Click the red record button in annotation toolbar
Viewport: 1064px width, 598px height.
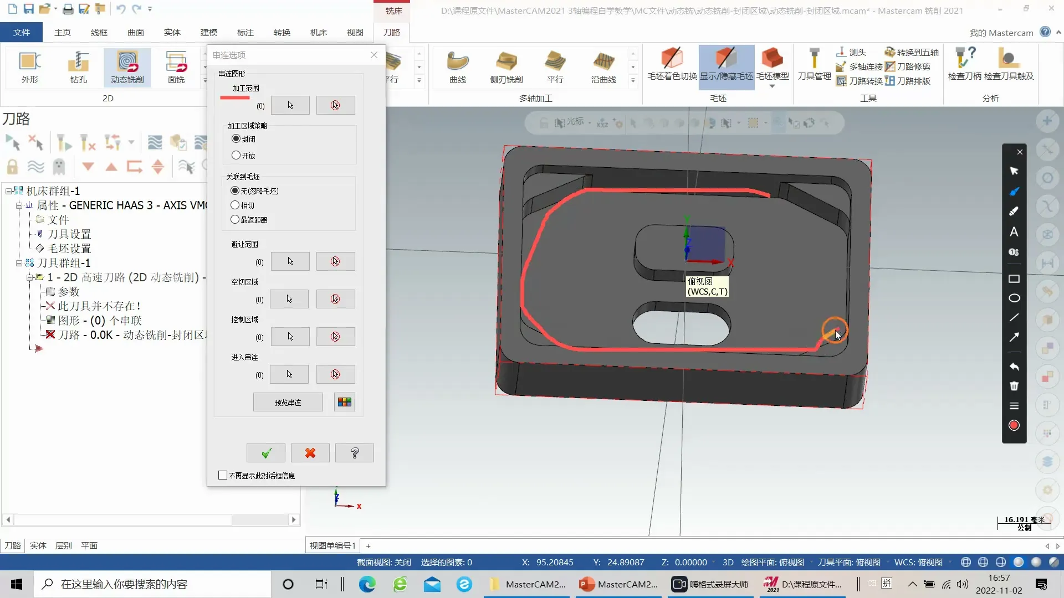click(1014, 425)
